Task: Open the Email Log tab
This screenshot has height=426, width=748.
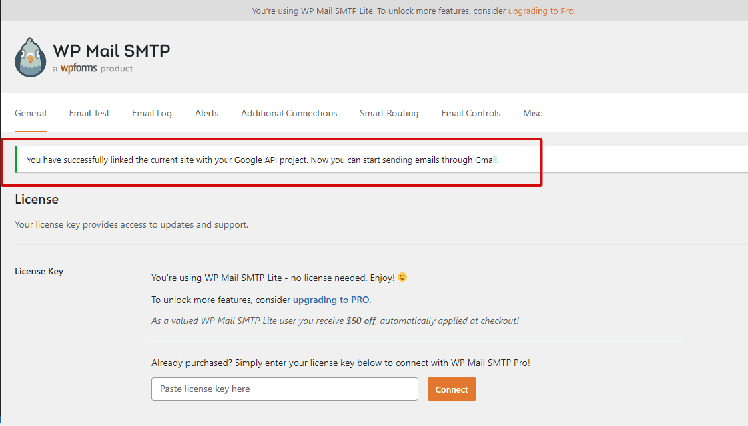Action: point(152,114)
